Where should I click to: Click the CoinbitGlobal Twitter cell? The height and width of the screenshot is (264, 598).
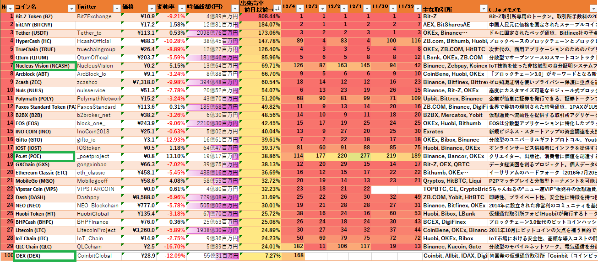coord(98,256)
